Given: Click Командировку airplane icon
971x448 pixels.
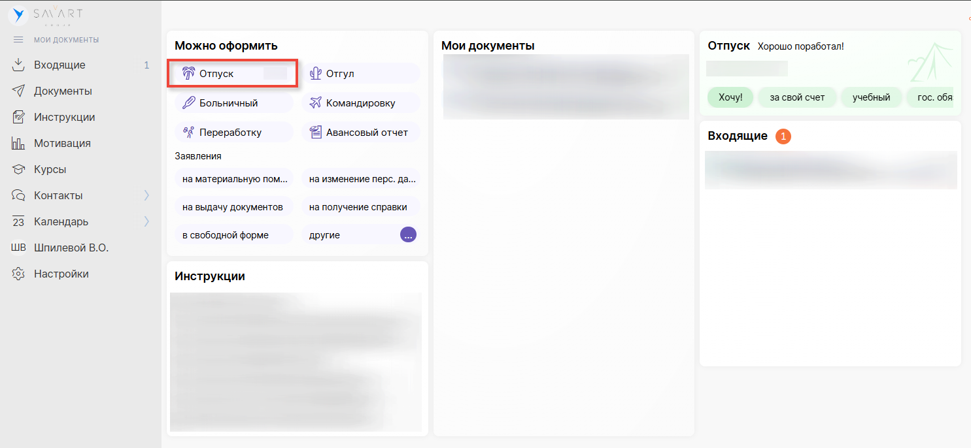Looking at the screenshot, I should tap(316, 103).
